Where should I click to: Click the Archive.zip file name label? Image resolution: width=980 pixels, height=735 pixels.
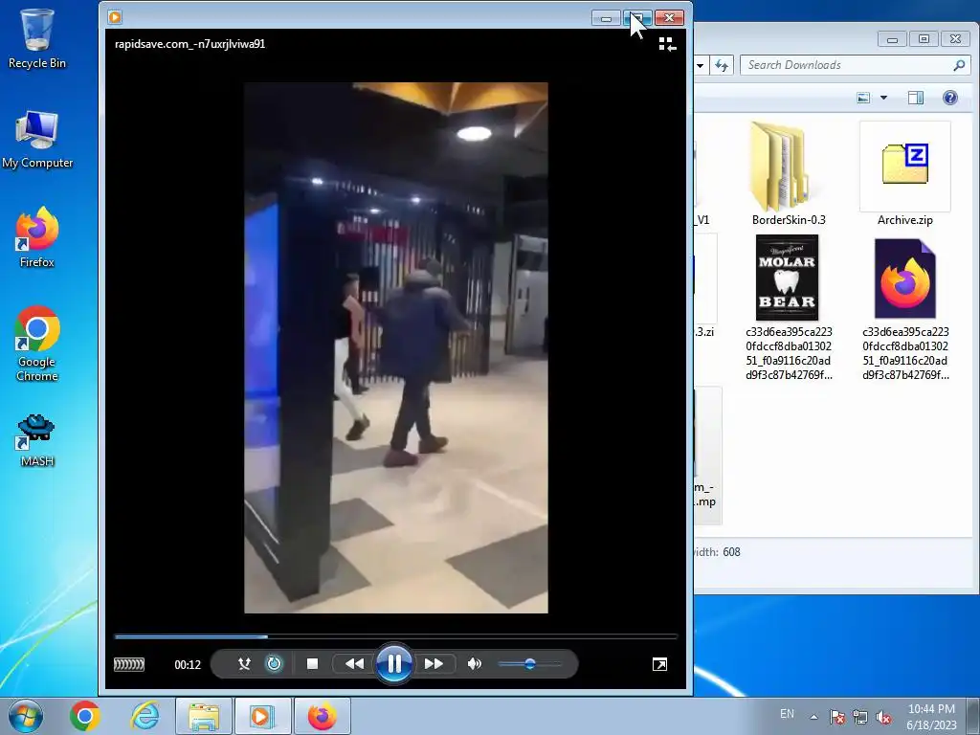pos(905,220)
